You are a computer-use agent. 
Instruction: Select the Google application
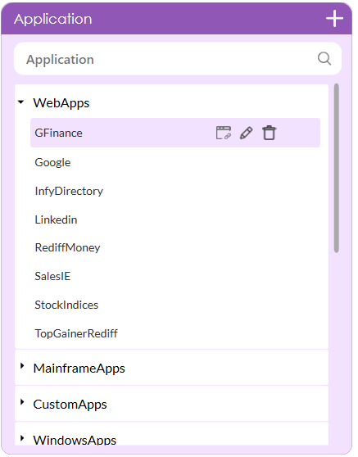coord(52,162)
